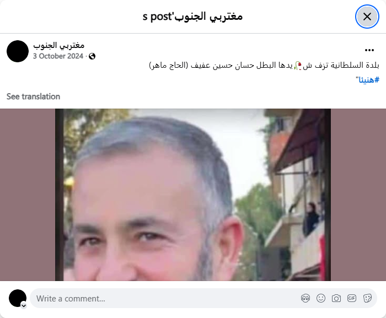This screenshot has height=318, width=386.
Task: Follow the #هنيئا hashtag link
Action: pyautogui.click(x=367, y=80)
